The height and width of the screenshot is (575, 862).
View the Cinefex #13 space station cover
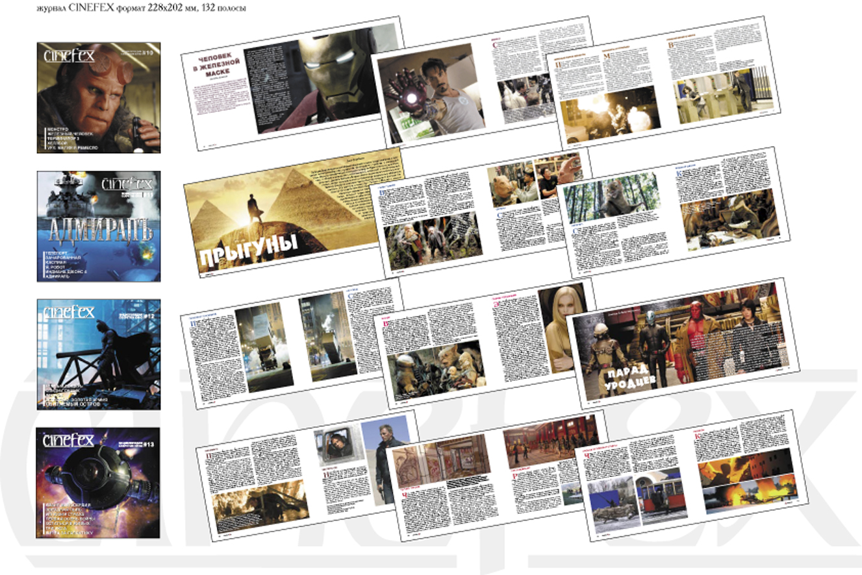pyautogui.click(x=99, y=483)
